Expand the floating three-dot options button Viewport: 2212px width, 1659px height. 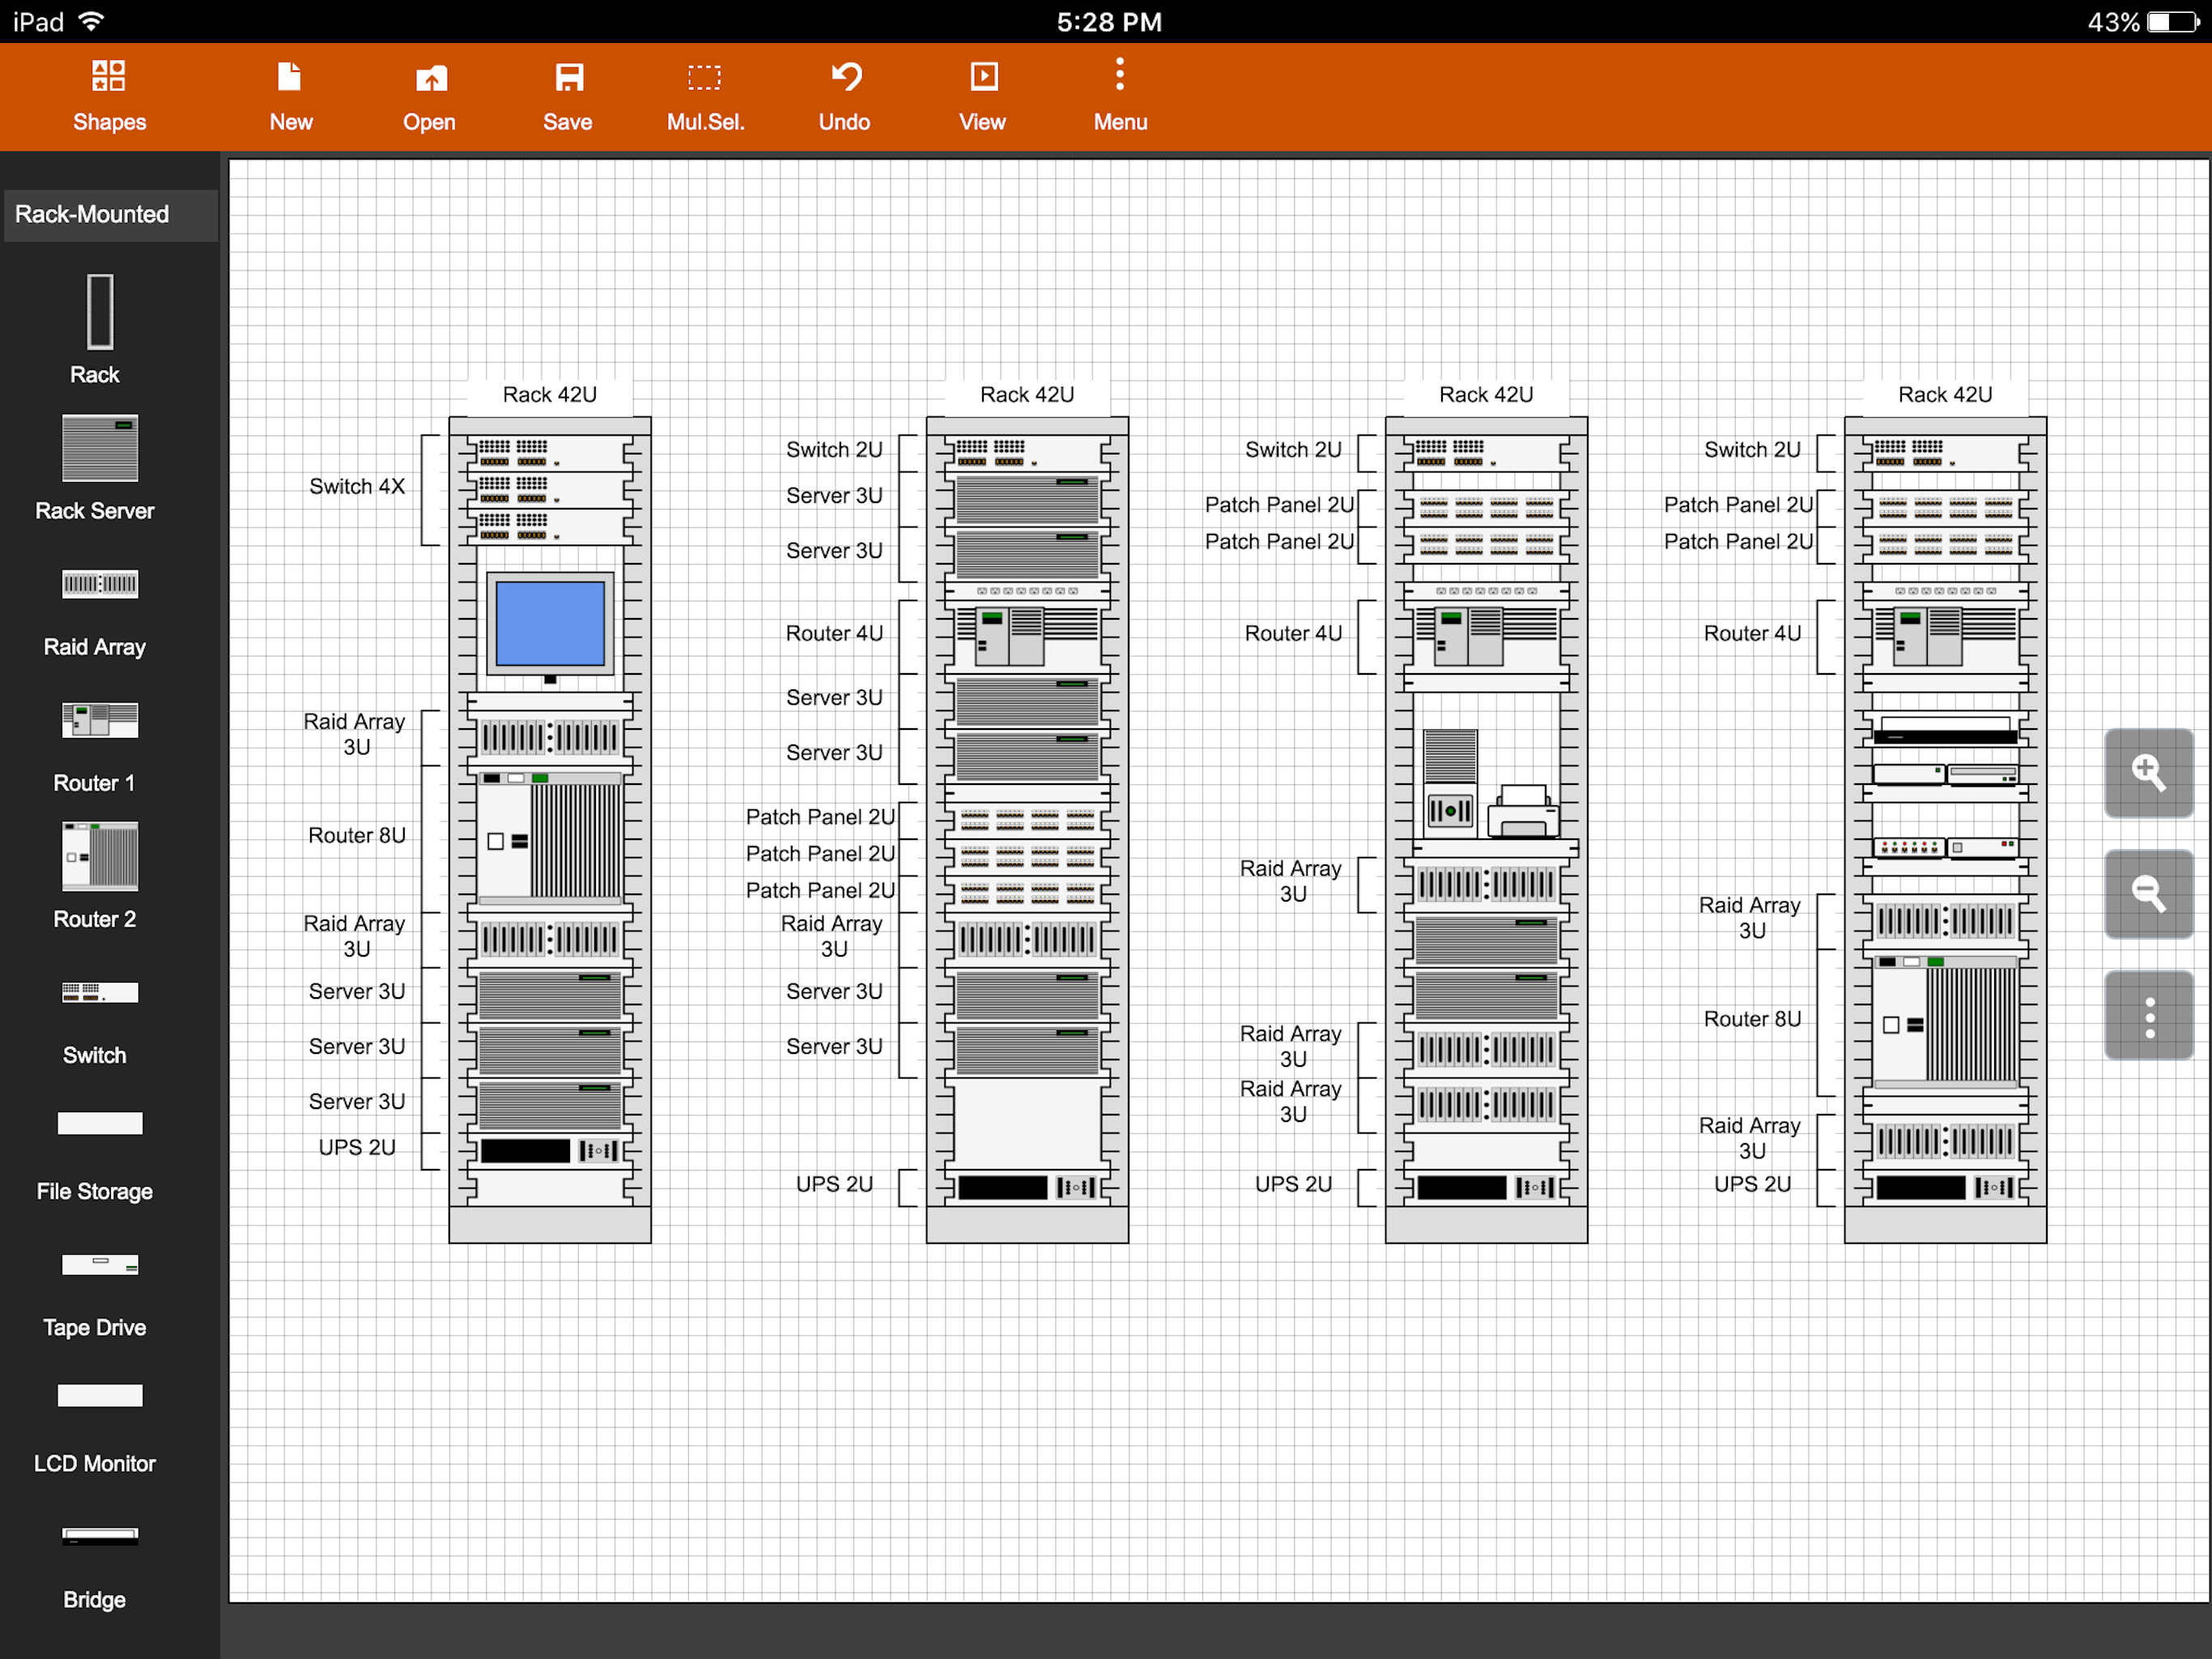coord(2148,1016)
